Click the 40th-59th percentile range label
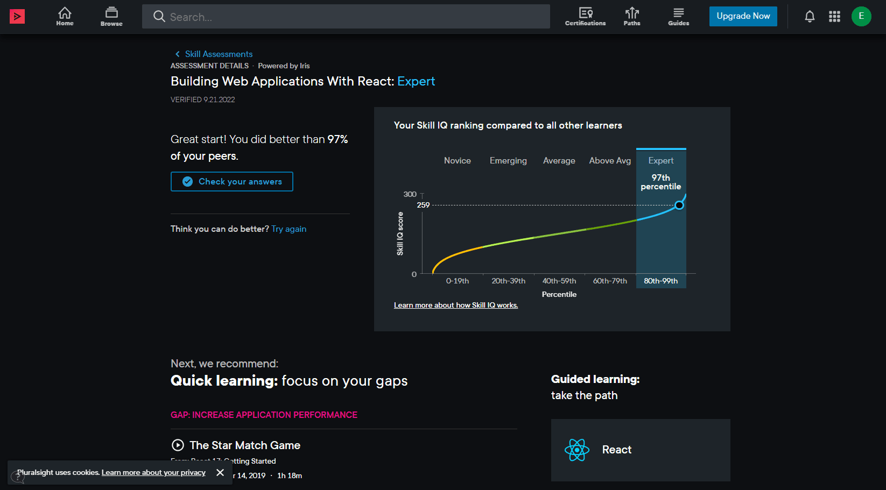Viewport: 886px width, 490px height. point(559,281)
